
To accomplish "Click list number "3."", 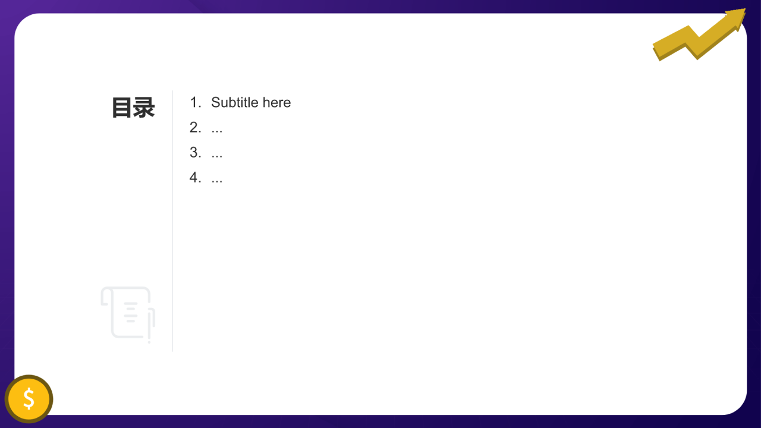I will 196,152.
